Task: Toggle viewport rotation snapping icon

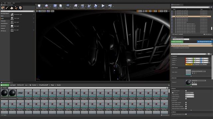Action: point(153,11)
